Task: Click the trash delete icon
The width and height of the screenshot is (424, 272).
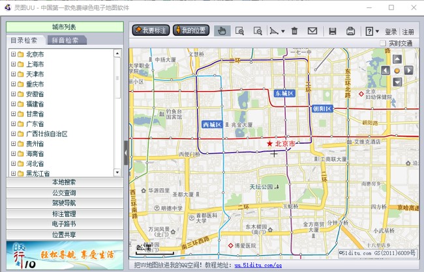Action: (x=294, y=31)
